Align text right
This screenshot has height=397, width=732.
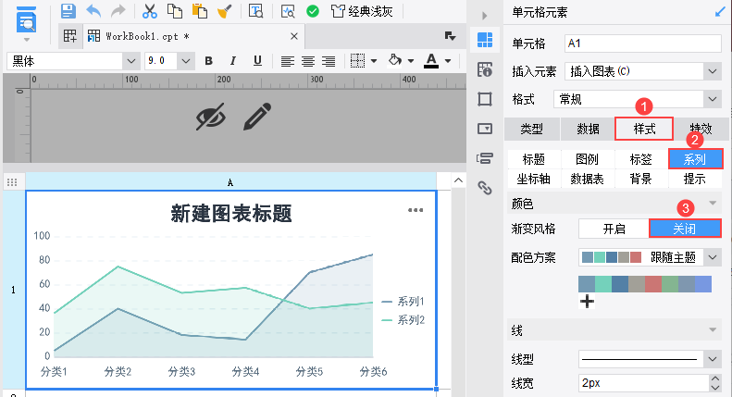pyautogui.click(x=329, y=61)
